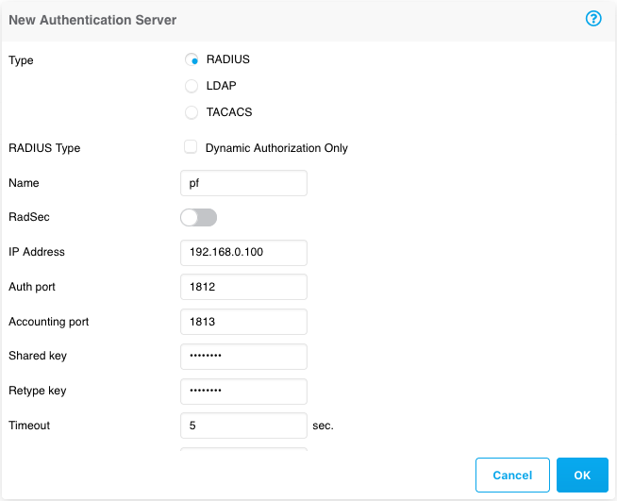Select the LDAP radio option
The height and width of the screenshot is (501, 617).
click(x=192, y=86)
